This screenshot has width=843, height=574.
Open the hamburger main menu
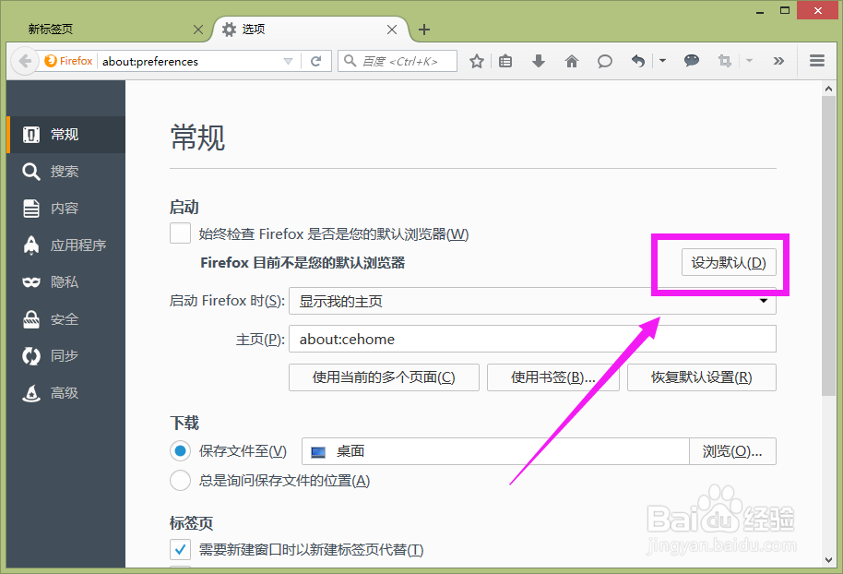click(817, 61)
